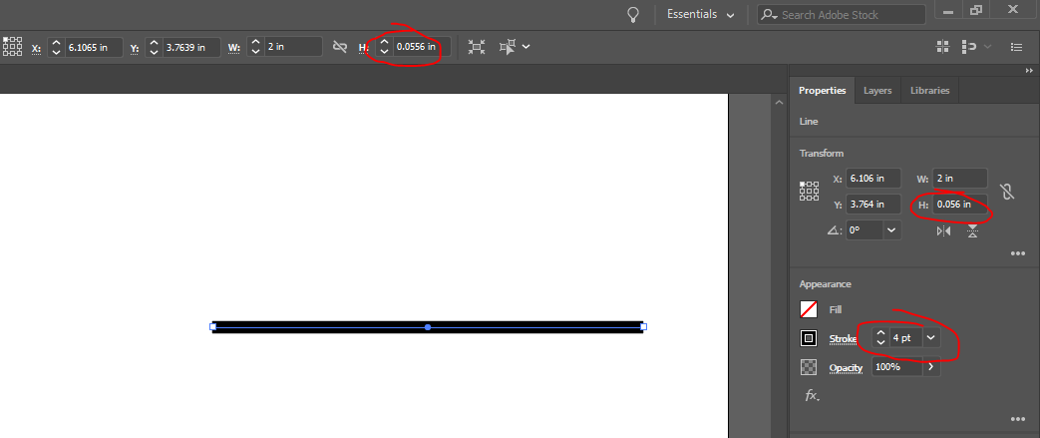Click the X field showing 6.106 in
This screenshot has width=1040, height=438.
873,179
